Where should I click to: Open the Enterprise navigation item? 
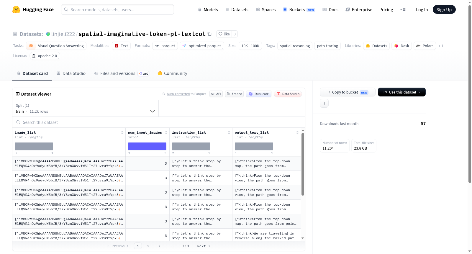coord(359,9)
